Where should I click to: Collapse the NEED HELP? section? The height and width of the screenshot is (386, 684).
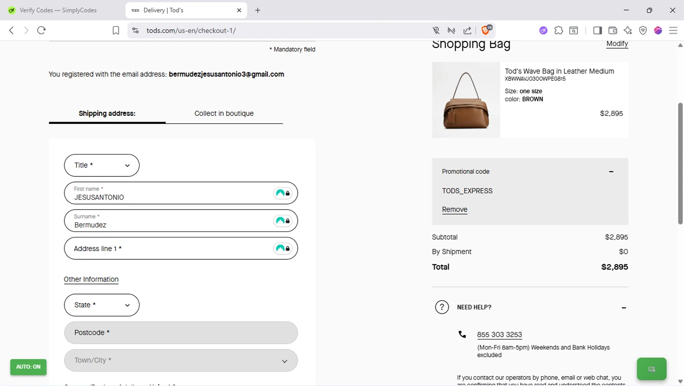click(624, 308)
